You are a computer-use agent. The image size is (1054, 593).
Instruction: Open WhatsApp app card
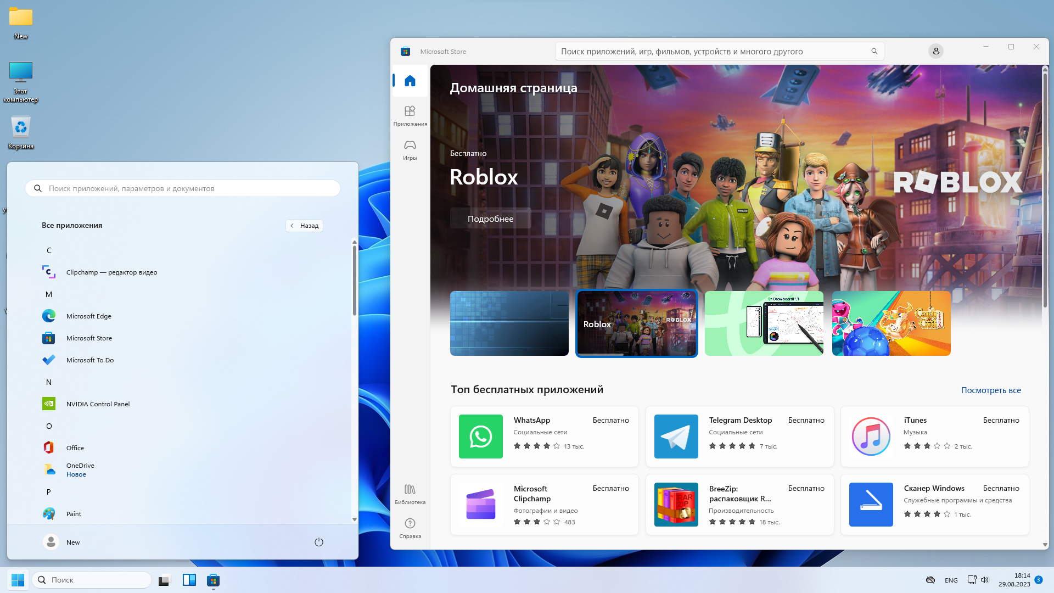pyautogui.click(x=544, y=437)
